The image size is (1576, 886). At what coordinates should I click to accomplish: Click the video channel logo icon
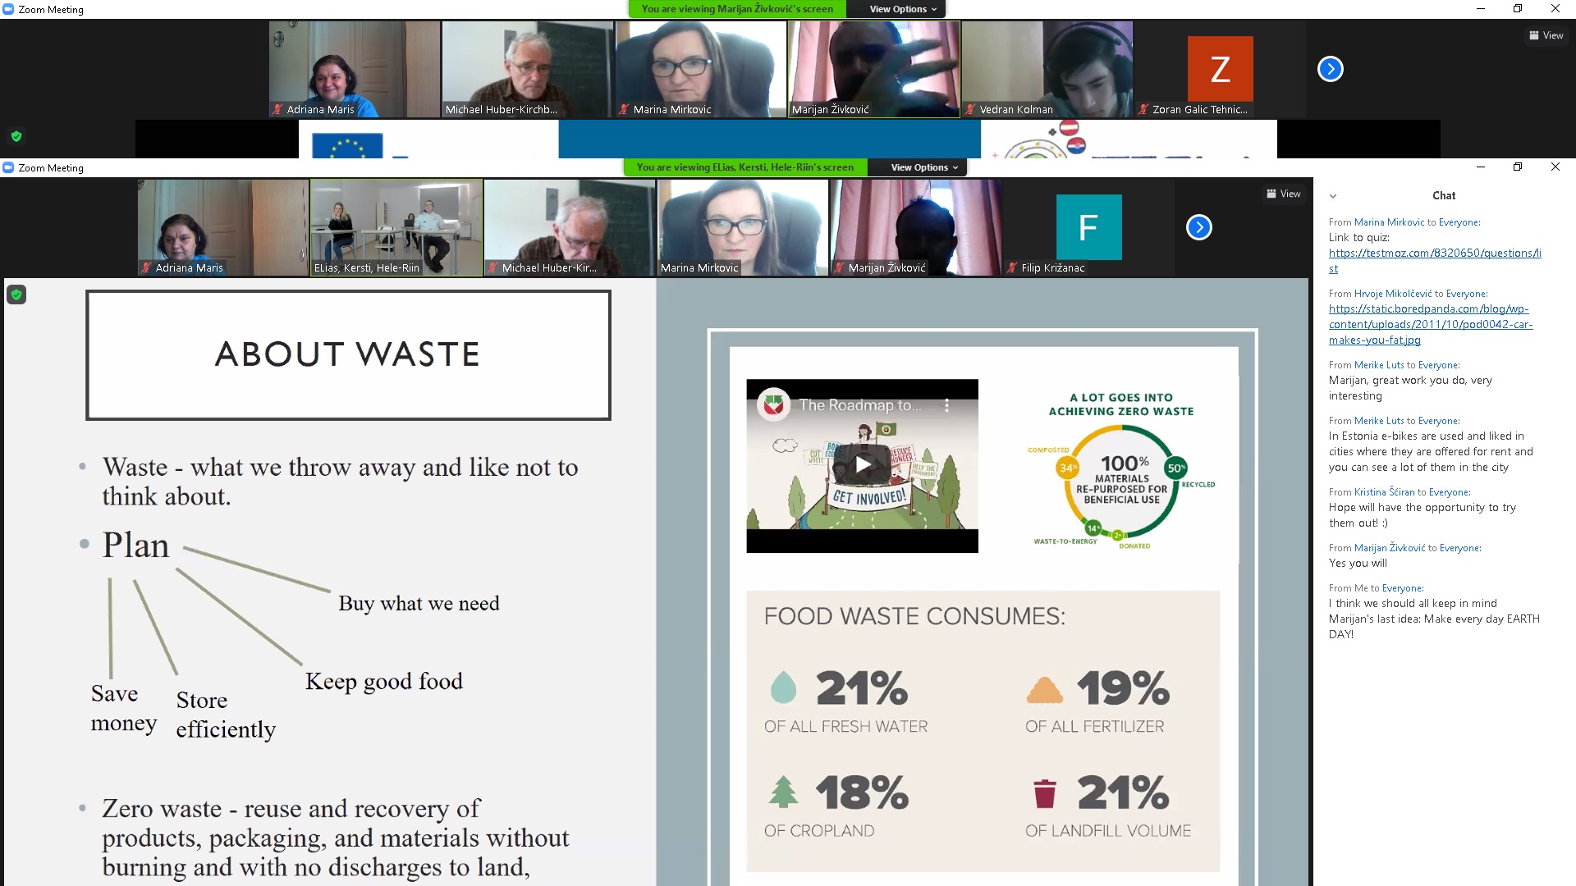click(x=773, y=404)
